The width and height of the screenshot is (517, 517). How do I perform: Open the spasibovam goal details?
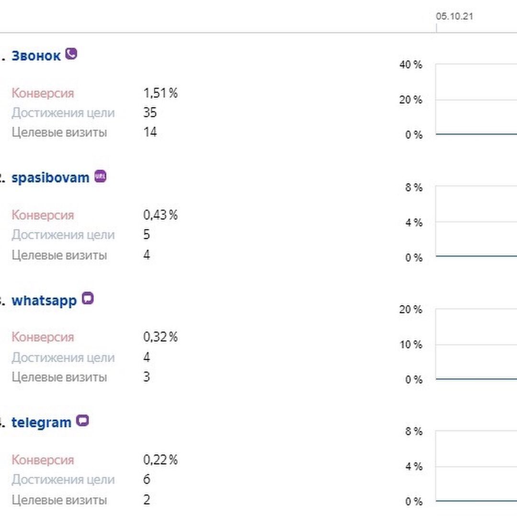tap(50, 178)
